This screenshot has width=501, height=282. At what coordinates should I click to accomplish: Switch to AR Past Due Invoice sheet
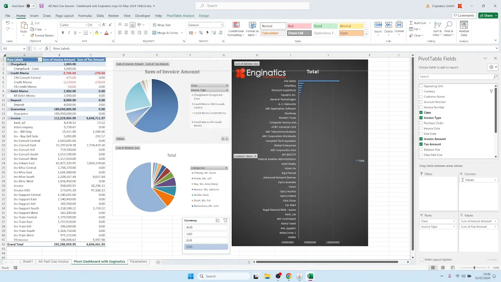click(54, 262)
